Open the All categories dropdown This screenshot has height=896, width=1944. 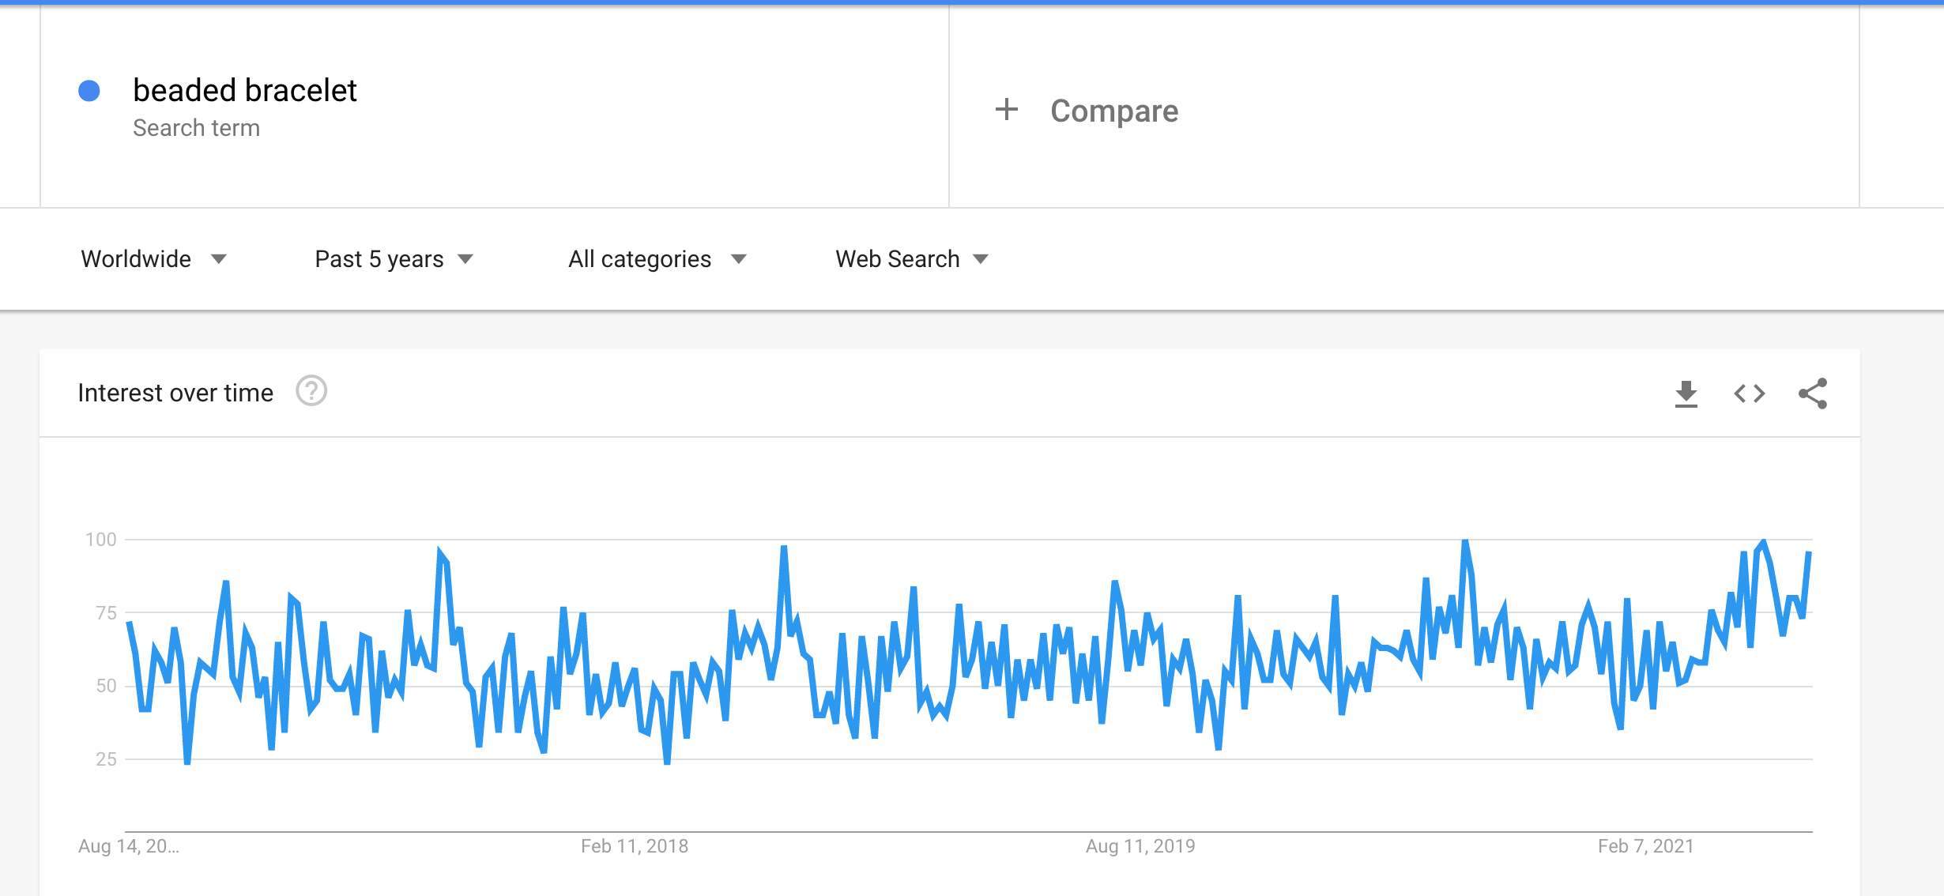point(657,259)
